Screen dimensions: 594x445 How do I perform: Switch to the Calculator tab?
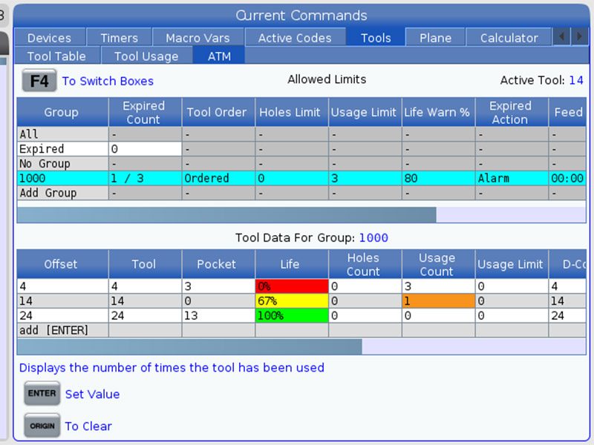tap(509, 38)
